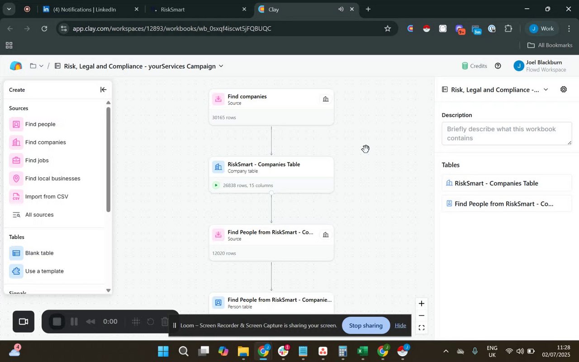579x362 pixels.
Task: Pause the Loom recording
Action: 74,322
